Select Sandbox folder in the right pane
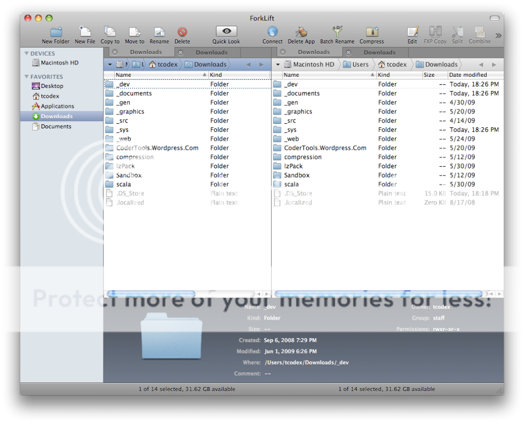The width and height of the screenshot is (524, 423). (x=388, y=175)
